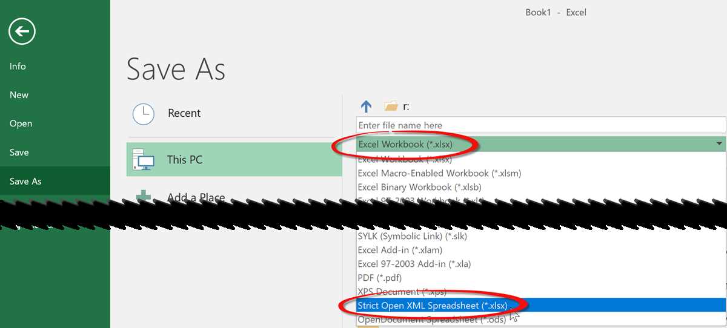Screen dimensions: 727x328
Task: Choose Excel 97-2003 Add-in (*.xla)
Action: click(541, 264)
